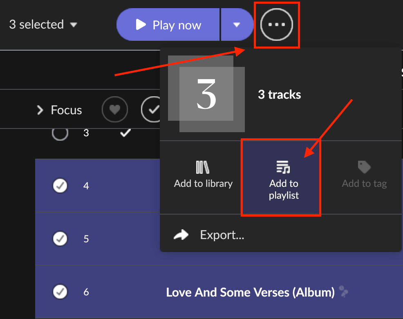Select the Add to playlist icon

coord(283,167)
